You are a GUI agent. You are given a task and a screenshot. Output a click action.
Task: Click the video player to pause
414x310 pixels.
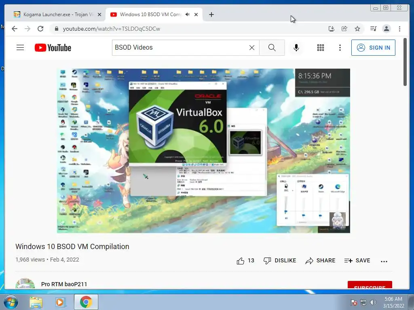[203, 151]
